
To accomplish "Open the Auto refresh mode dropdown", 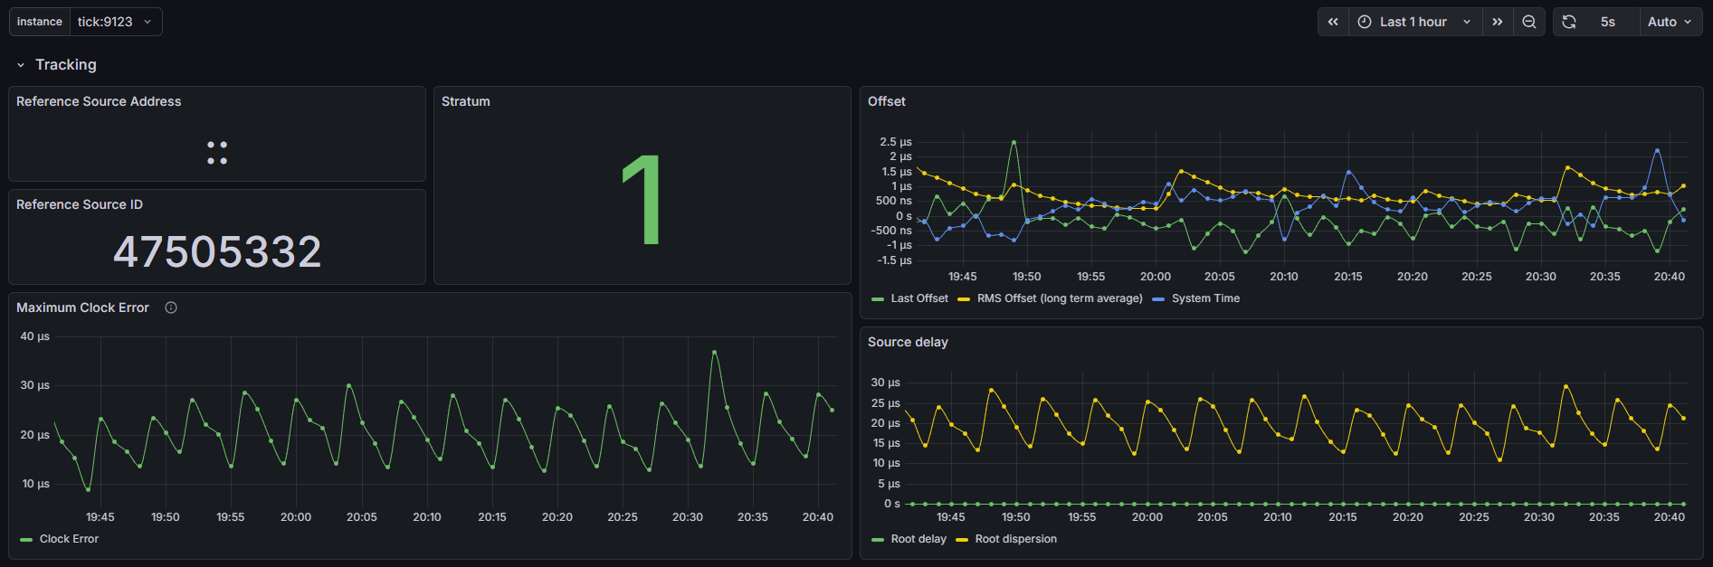I will (x=1670, y=22).
